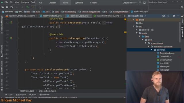Select ColorUtility class in tree
Viewport: 184px width, 103px height.
(x=165, y=57)
